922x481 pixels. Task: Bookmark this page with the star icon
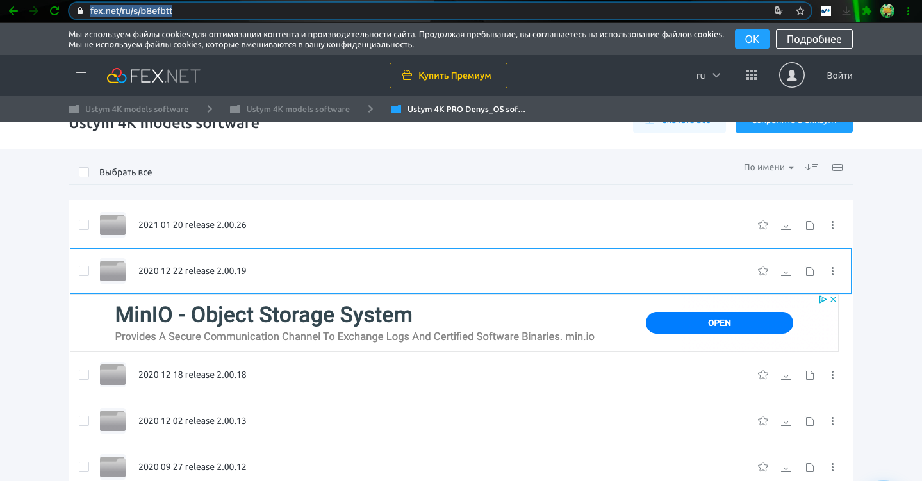click(x=800, y=11)
